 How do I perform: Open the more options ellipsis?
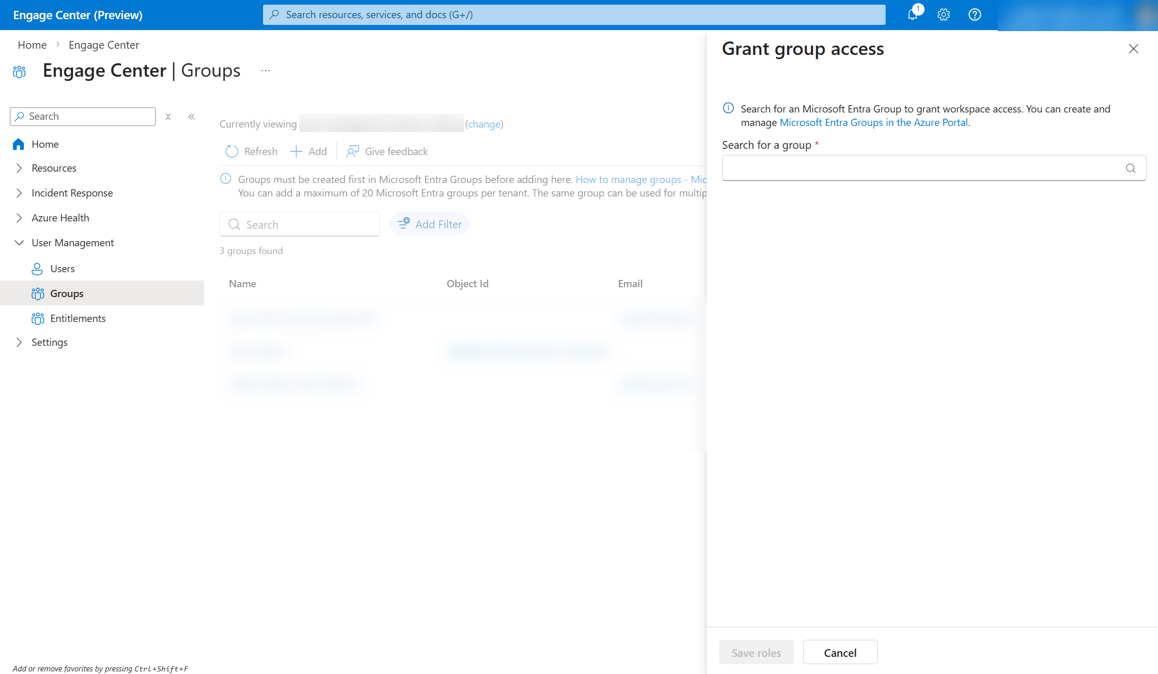click(266, 71)
